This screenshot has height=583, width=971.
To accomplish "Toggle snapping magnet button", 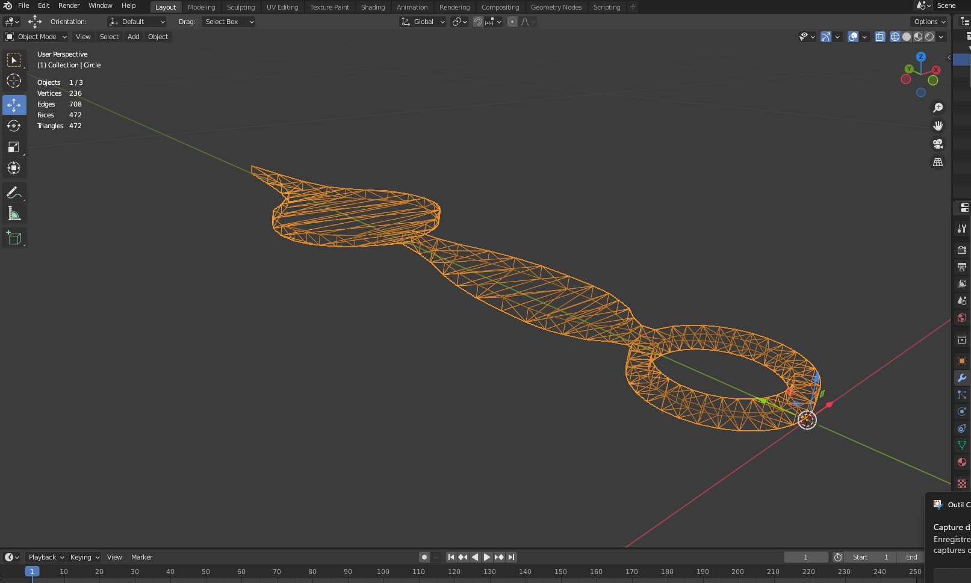I will click(478, 22).
